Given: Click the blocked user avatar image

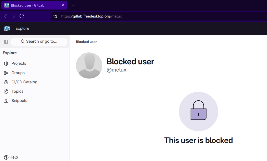Looking at the screenshot, I should 89,66.
